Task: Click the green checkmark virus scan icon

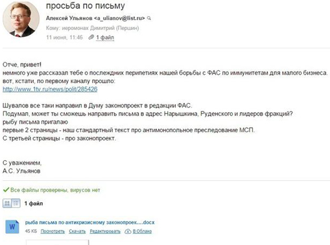Action: (x=6, y=190)
